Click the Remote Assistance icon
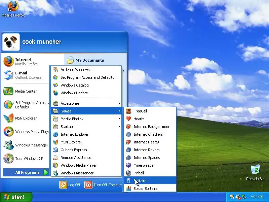 tap(55, 158)
